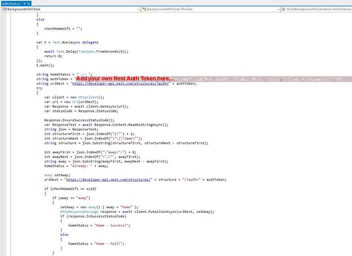Screen dimensions: 352x256
Task: Click the 'else' above checkHomeWifi assignment
Action: pos(40,19)
